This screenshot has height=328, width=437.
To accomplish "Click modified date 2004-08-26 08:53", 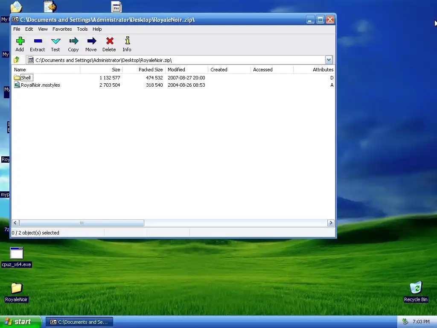I will point(186,85).
